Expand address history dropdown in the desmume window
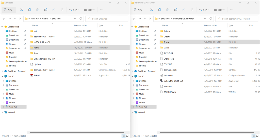This screenshot has height=138, width=260. point(205,19)
